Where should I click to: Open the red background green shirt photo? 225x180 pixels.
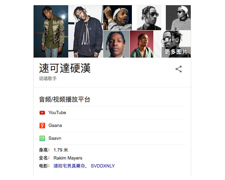click(x=142, y=44)
